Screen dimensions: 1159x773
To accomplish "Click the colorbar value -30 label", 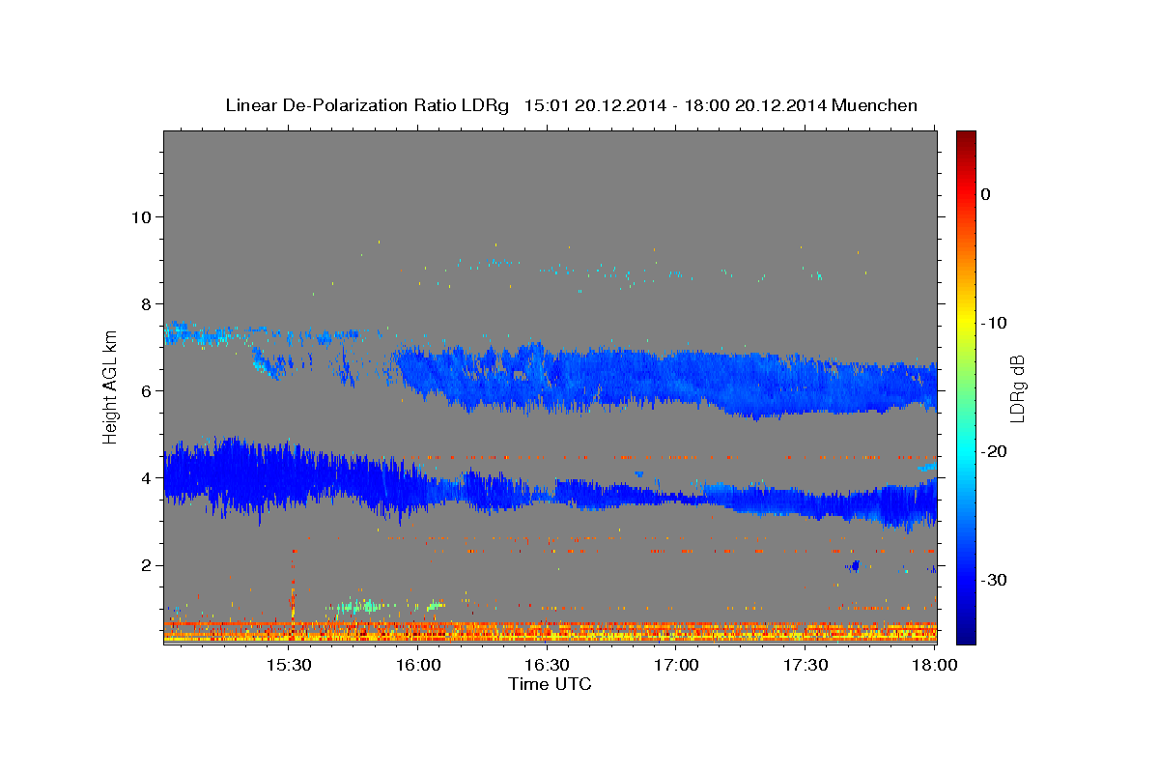I will [995, 580].
